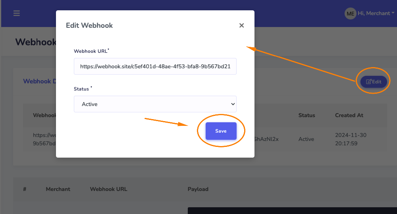This screenshot has width=397, height=214.
Task: Click the Webhook URL header in lower table
Action: (x=109, y=189)
